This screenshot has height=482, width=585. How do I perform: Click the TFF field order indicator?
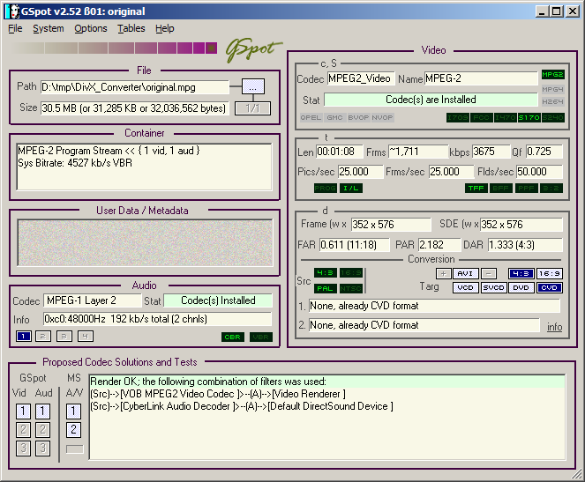(x=476, y=188)
